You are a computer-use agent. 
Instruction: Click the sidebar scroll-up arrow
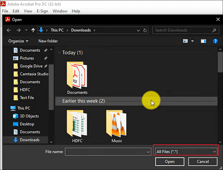point(51,49)
